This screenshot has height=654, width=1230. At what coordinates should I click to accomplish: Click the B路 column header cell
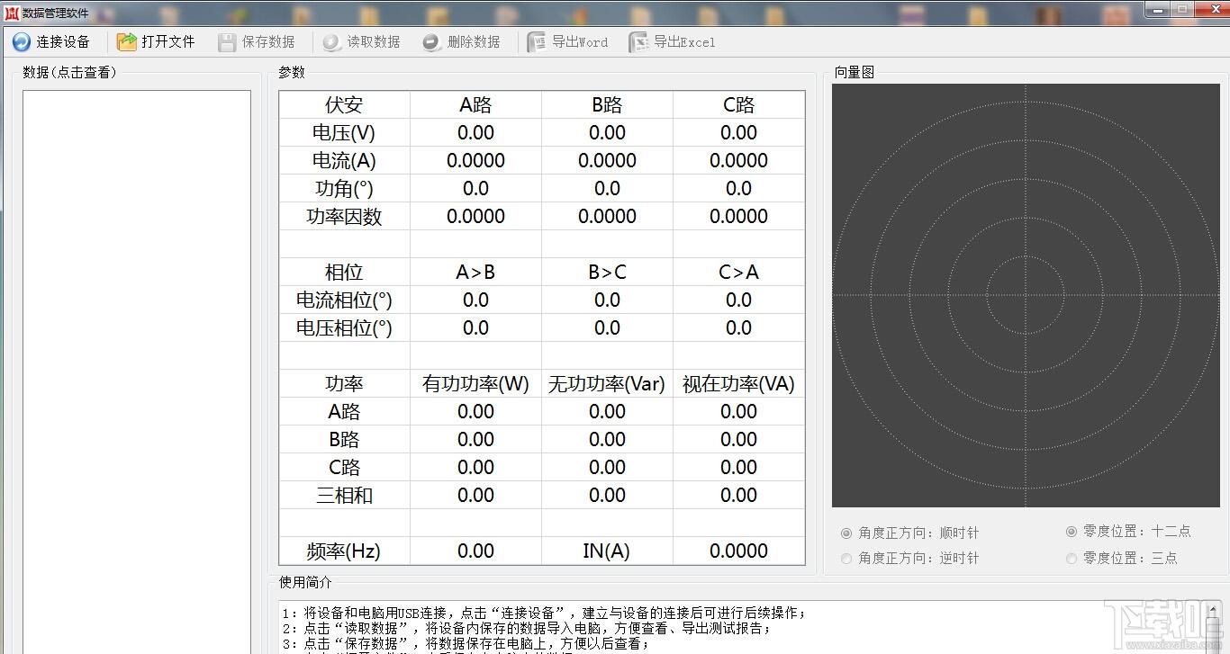[607, 104]
